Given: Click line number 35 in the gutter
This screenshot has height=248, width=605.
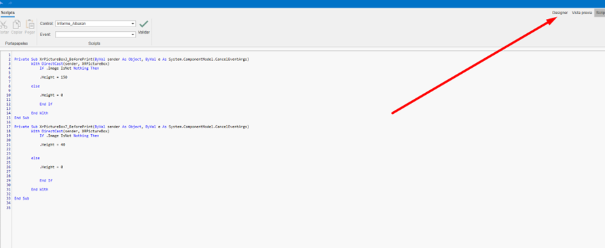Looking at the screenshot, I should tap(9, 207).
